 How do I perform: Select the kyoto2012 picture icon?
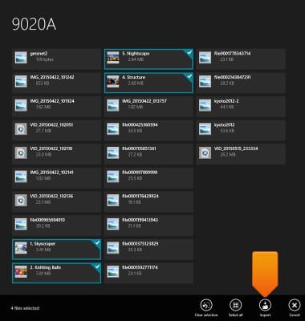coord(205,129)
